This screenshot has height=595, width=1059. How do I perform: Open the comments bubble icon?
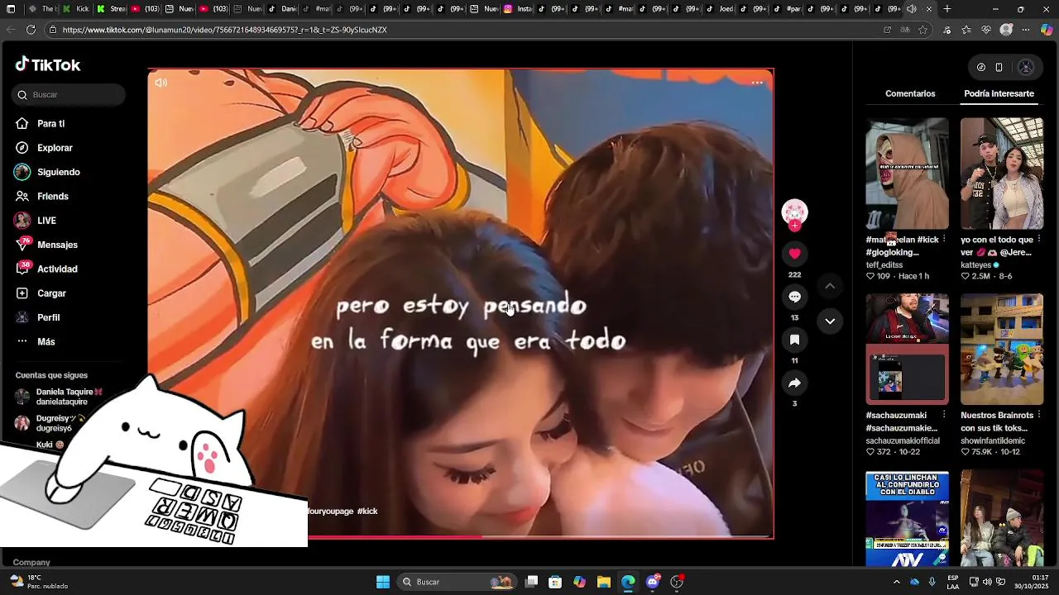pyautogui.click(x=794, y=297)
